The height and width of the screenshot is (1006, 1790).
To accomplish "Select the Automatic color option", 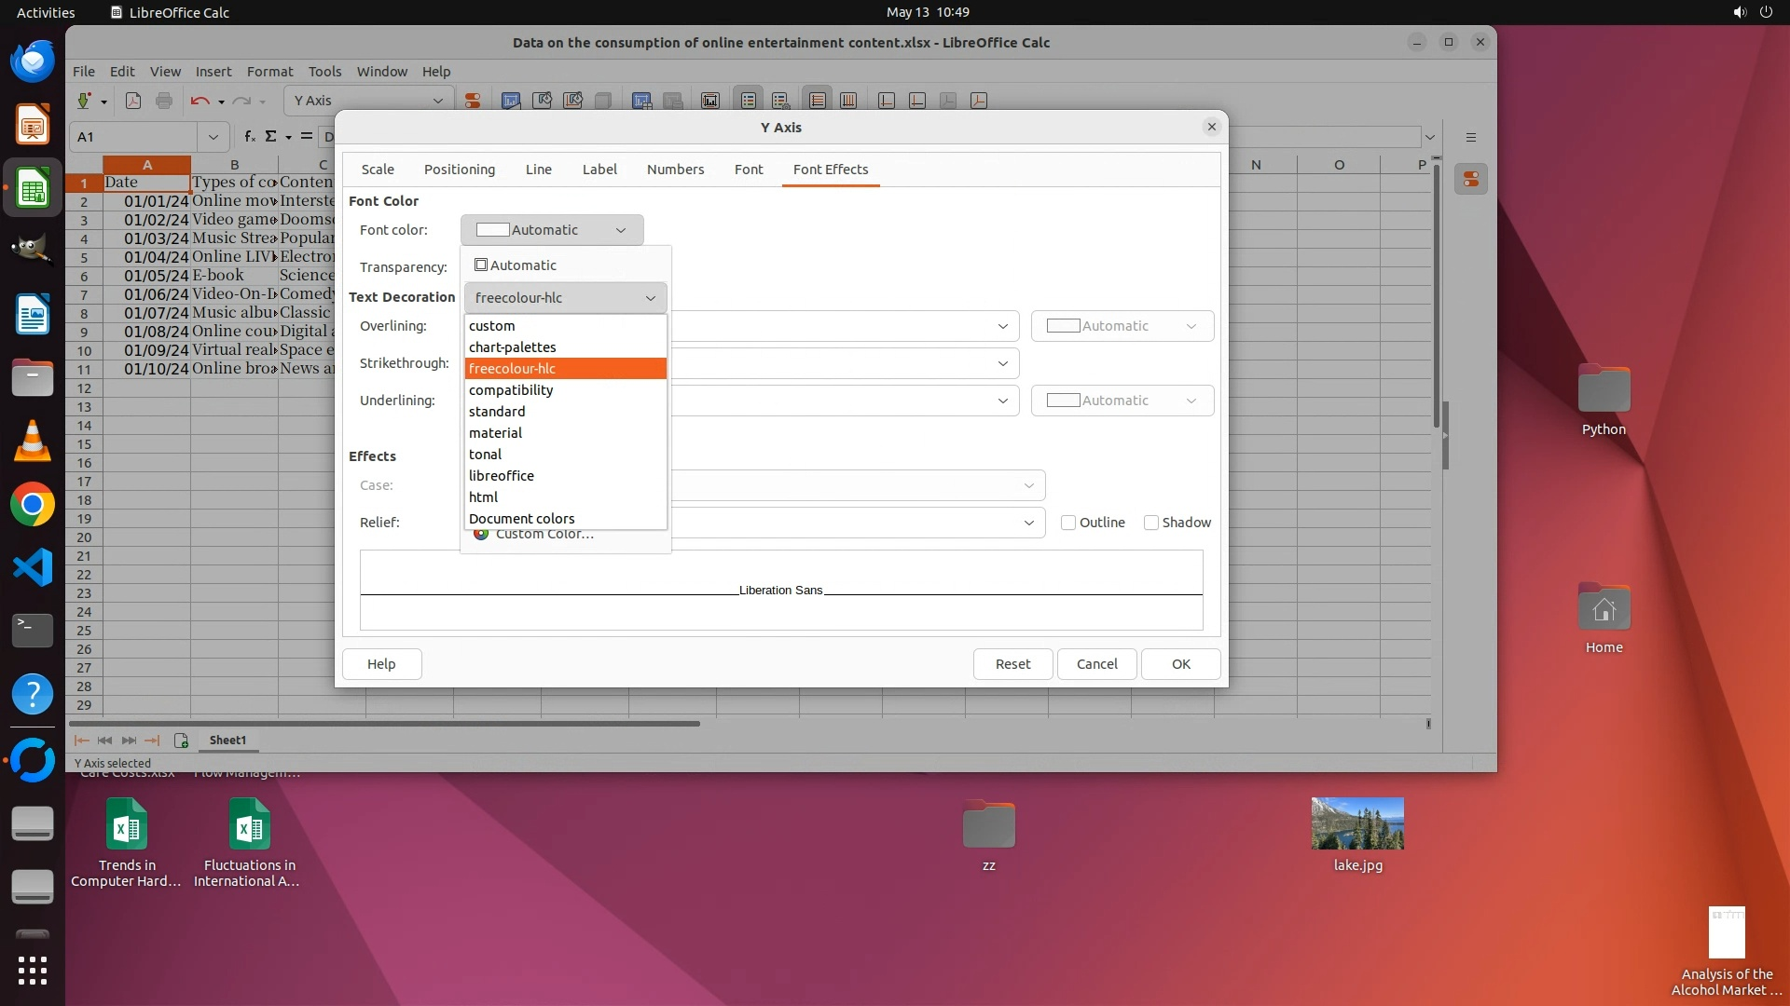I will 515,265.
